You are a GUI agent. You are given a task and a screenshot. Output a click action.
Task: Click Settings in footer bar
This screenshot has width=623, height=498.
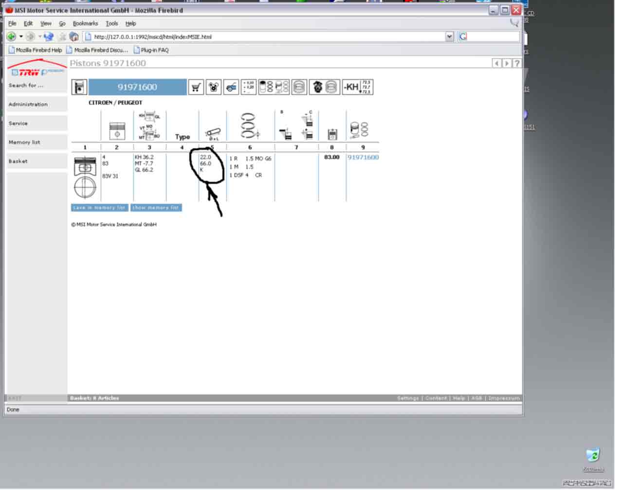(x=408, y=398)
